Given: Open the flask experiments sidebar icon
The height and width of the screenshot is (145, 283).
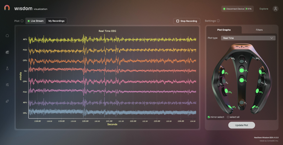Looking at the screenshot, I should click(x=7, y=68).
